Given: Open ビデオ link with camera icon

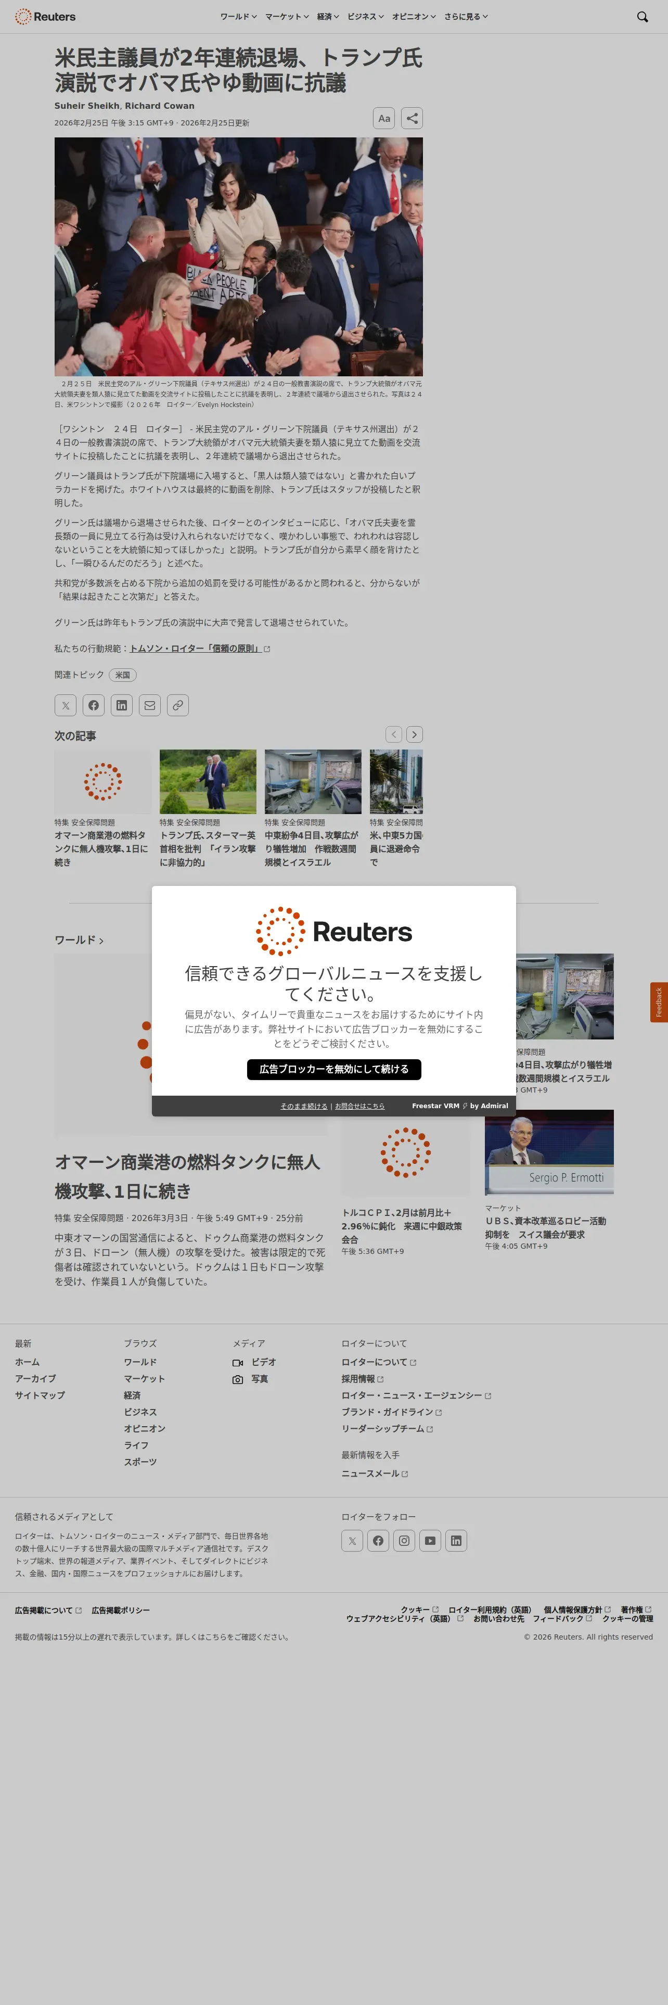Looking at the screenshot, I should pyautogui.click(x=254, y=1362).
